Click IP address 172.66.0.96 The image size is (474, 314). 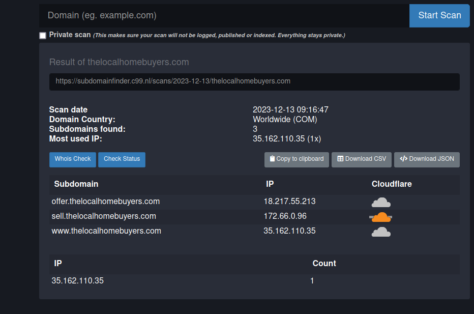coord(285,216)
